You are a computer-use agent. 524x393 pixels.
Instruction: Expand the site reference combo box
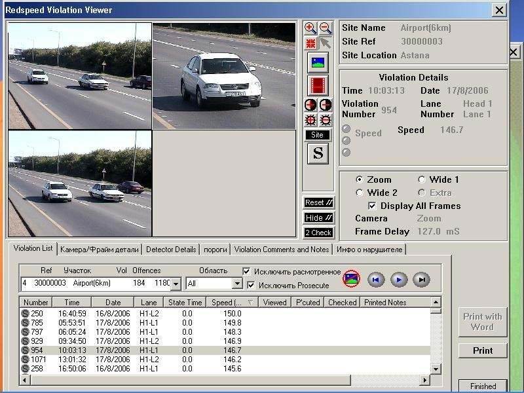(x=175, y=284)
